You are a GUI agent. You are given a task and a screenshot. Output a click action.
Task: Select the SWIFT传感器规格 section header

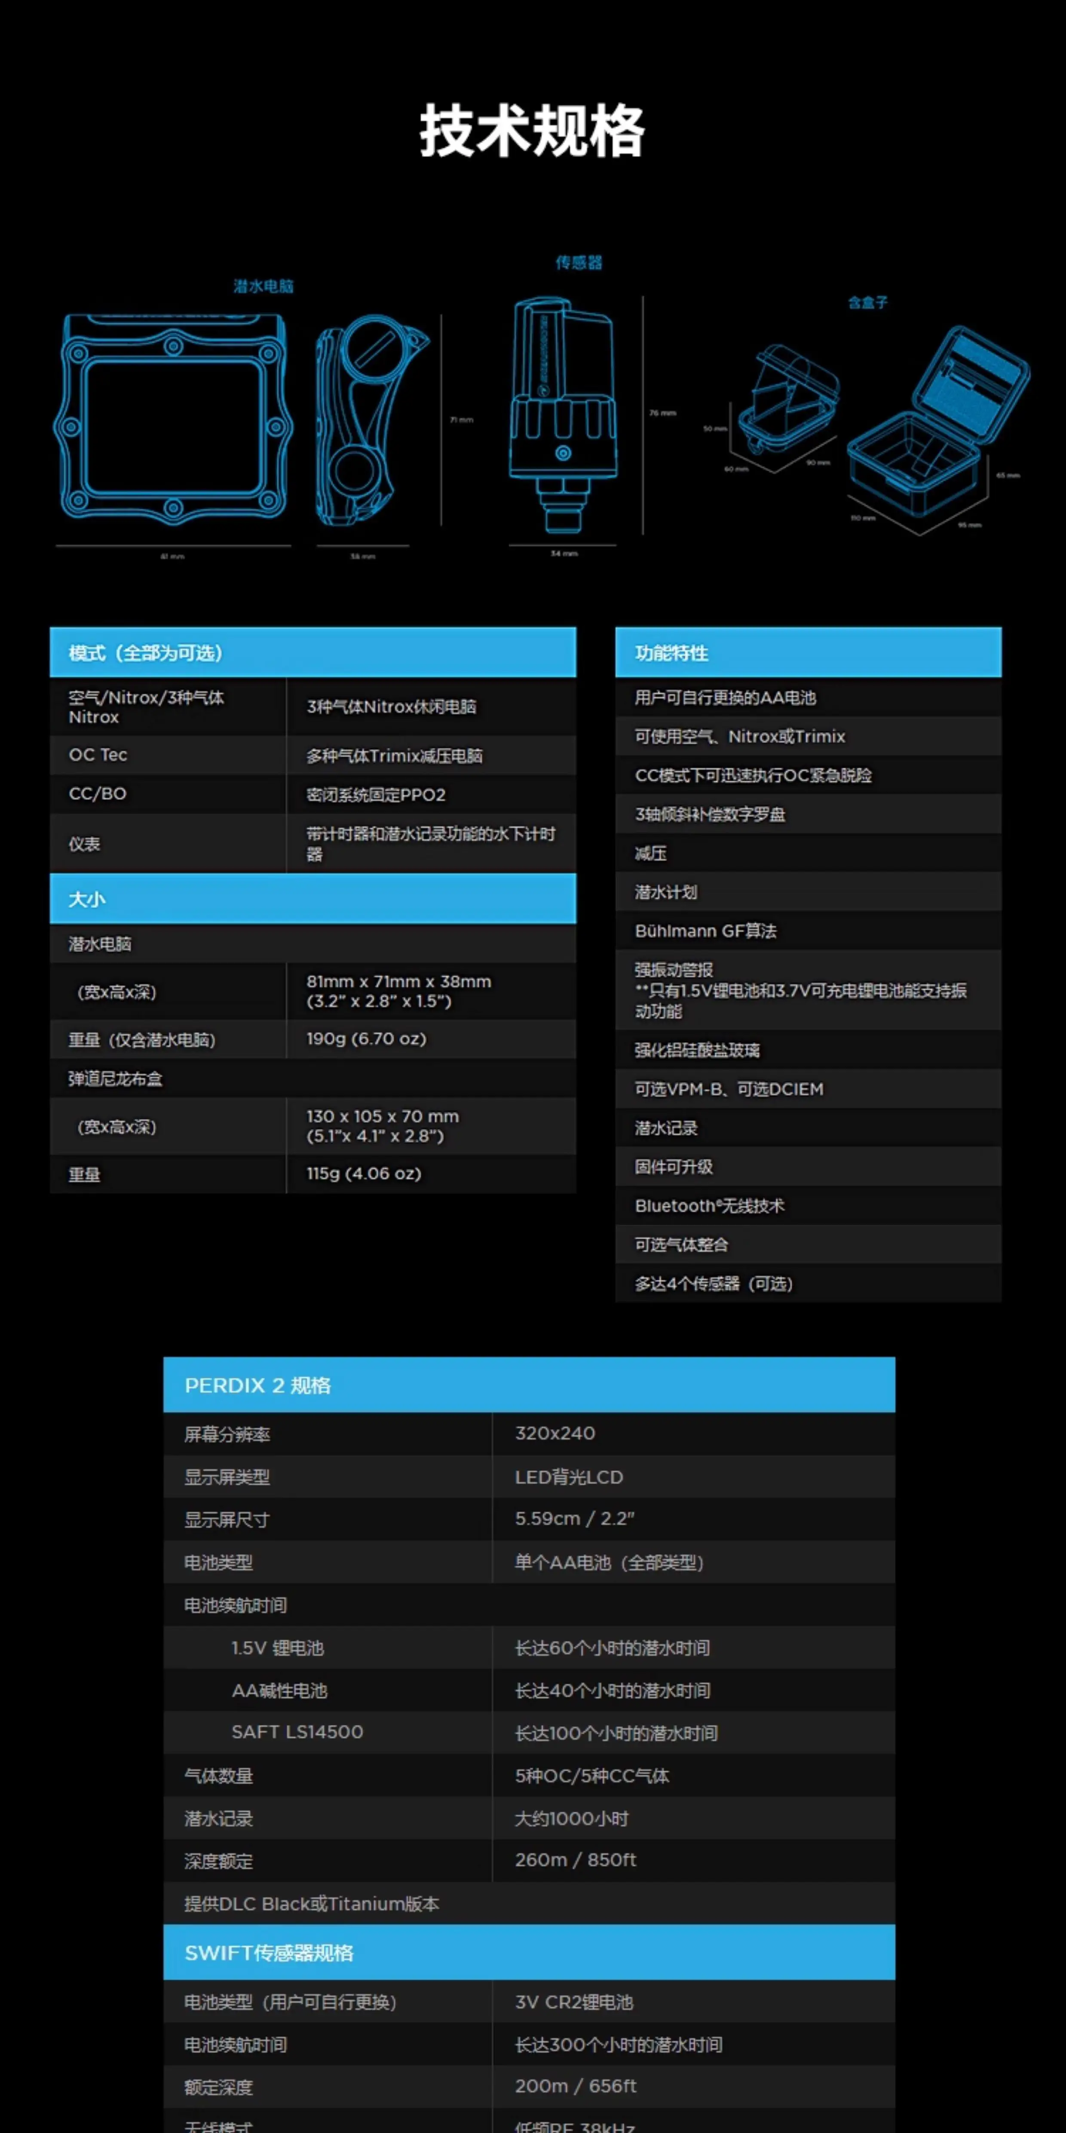click(x=529, y=1952)
